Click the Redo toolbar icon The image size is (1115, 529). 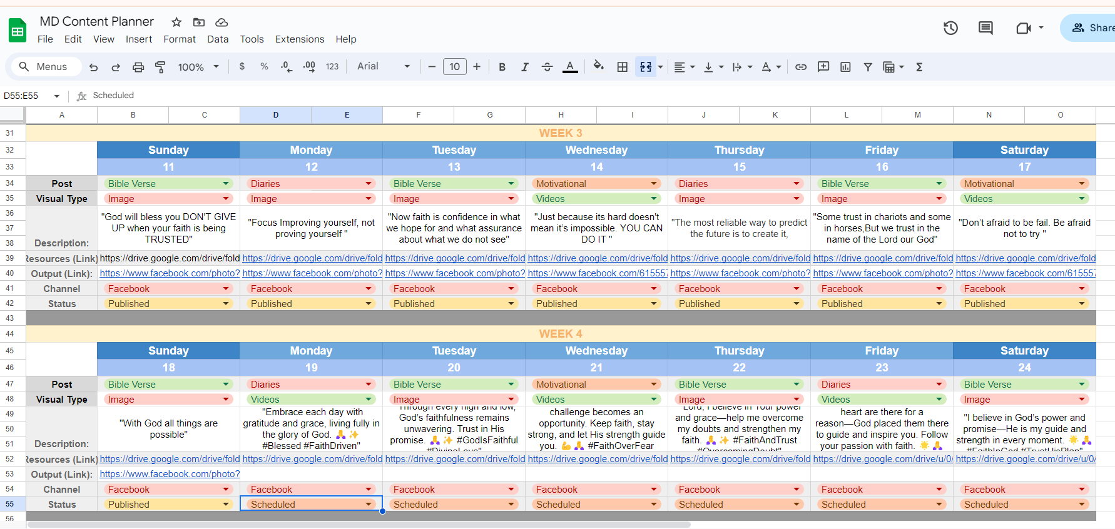pos(116,67)
